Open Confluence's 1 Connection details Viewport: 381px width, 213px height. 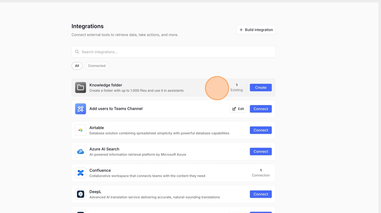261,173
